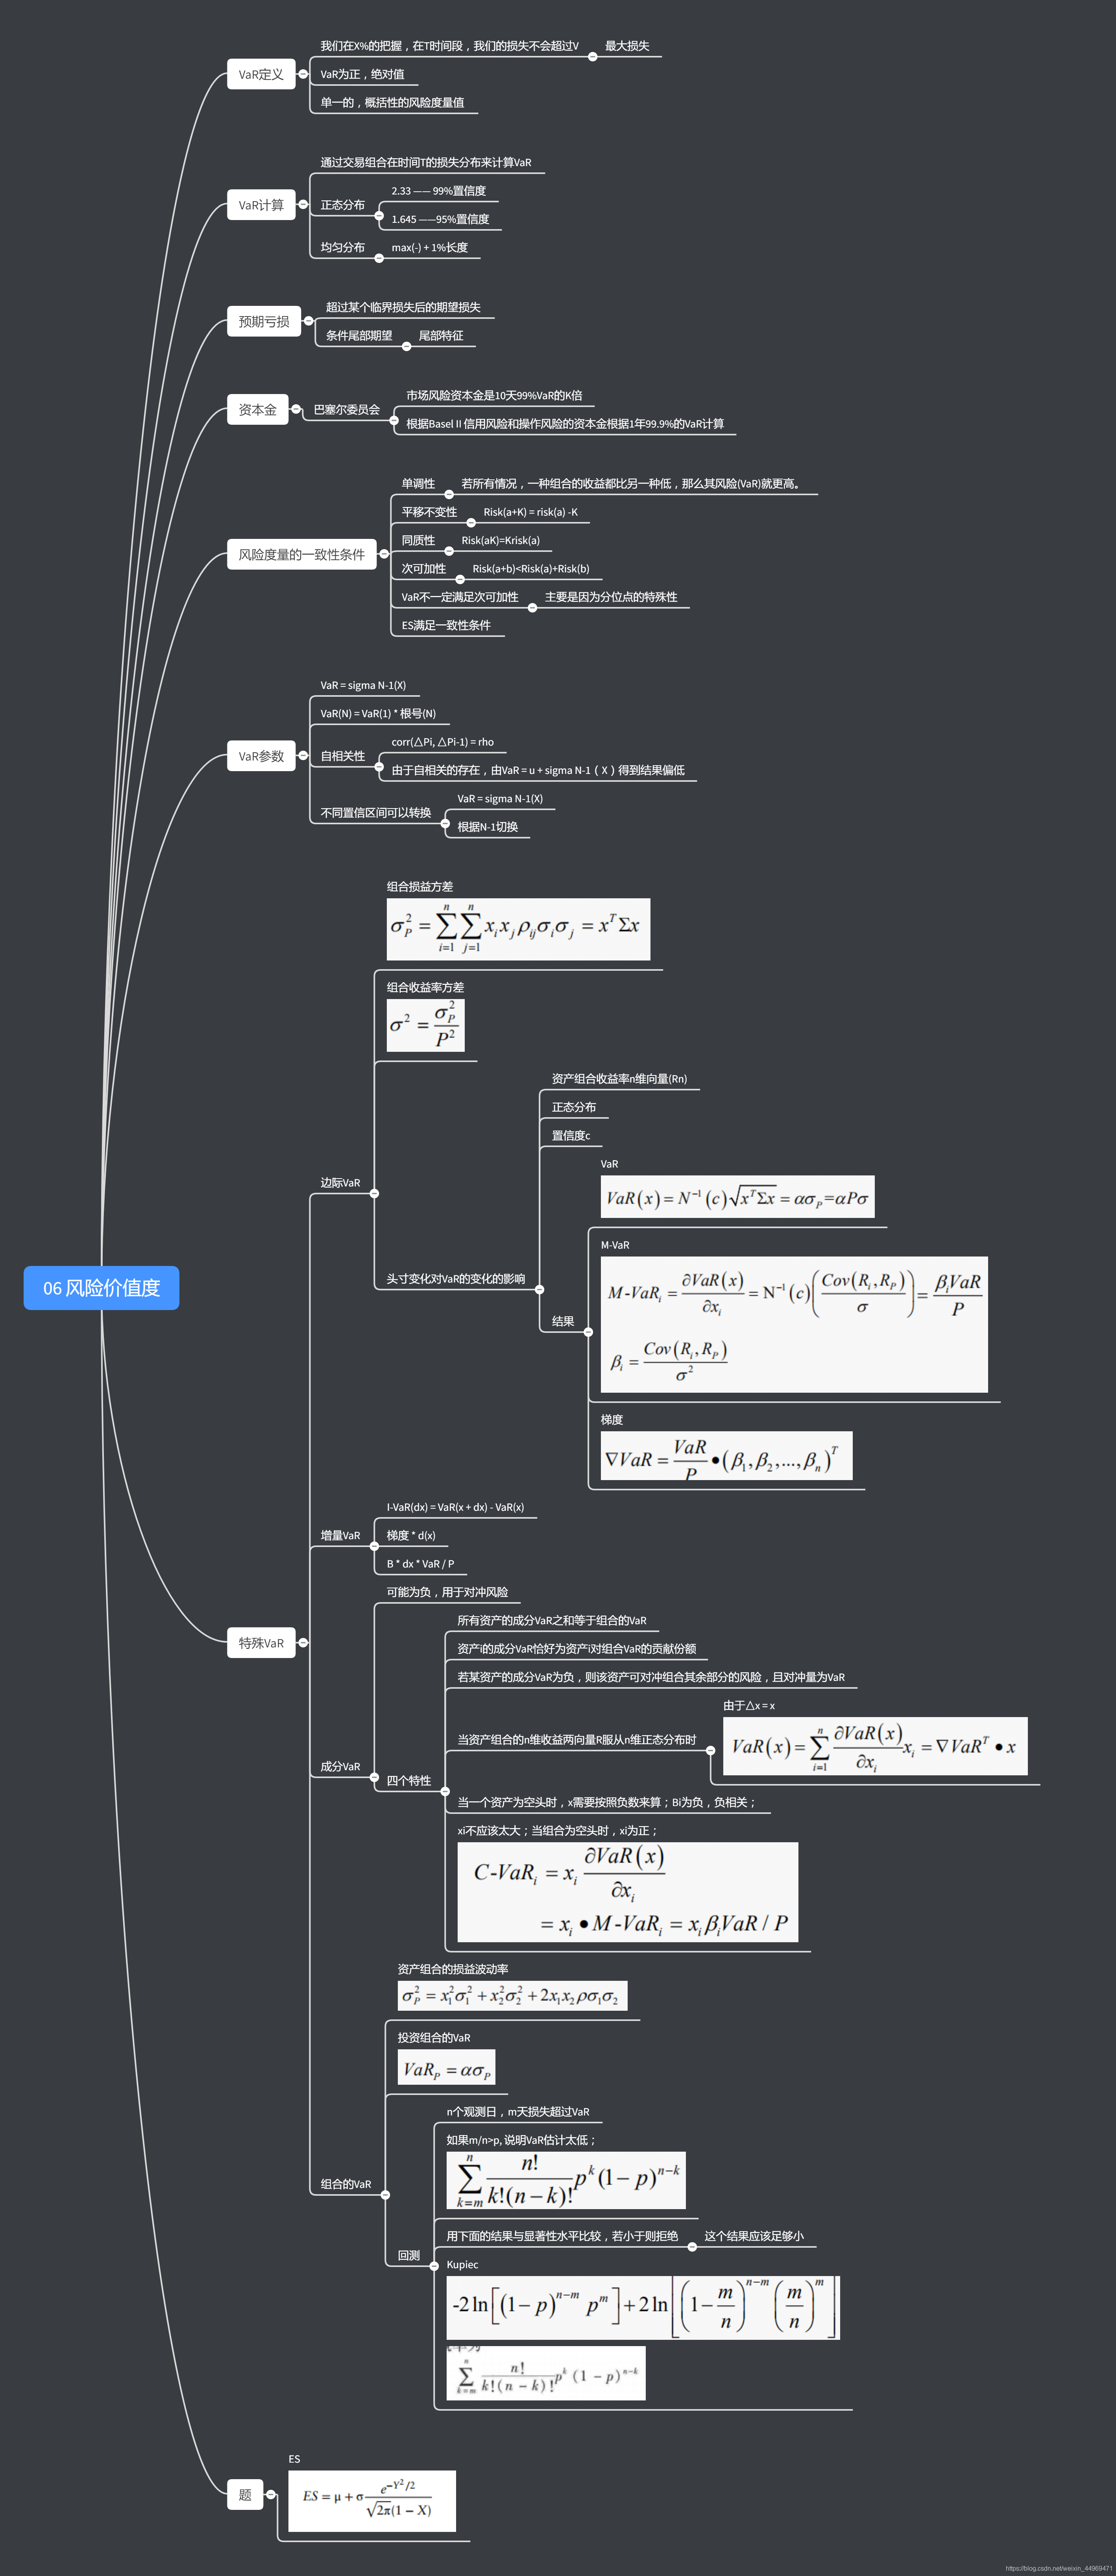Collapse the VaR定义 branch toggle
1116x2576 pixels.
[303, 74]
